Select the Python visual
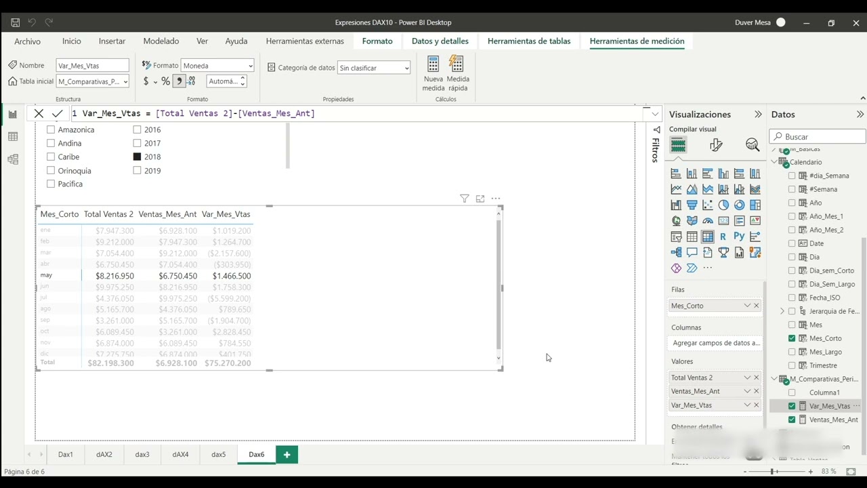Screen dimensions: 867x488 tap(739, 237)
